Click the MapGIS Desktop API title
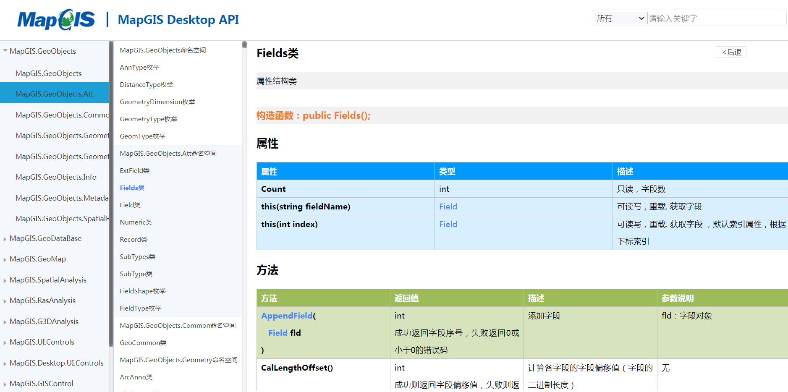Screen dimensions: 788x392 (x=178, y=20)
